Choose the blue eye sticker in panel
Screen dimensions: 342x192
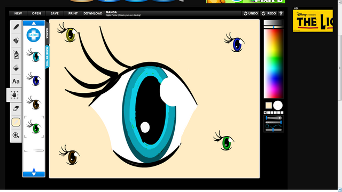[x=34, y=79]
